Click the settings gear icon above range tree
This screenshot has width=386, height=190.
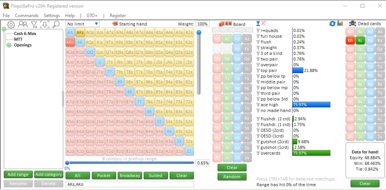click(11, 24)
